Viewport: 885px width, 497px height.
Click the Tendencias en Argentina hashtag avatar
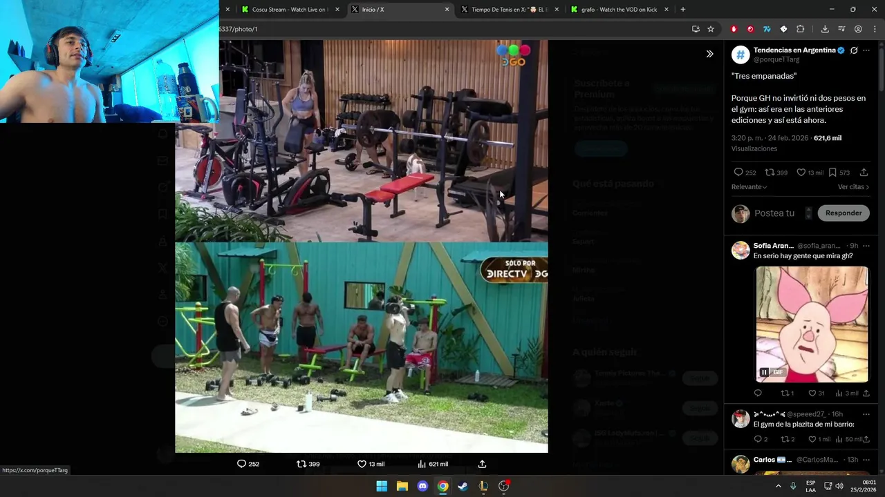(740, 55)
